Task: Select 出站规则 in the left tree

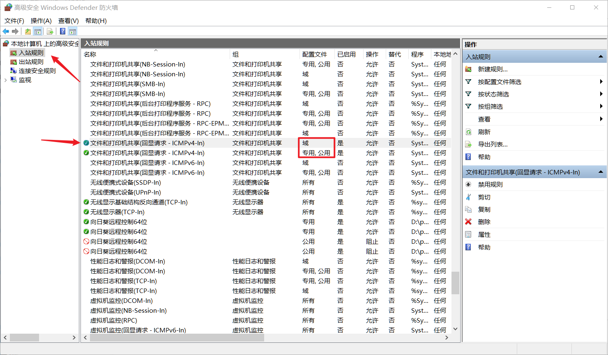Action: [x=31, y=62]
